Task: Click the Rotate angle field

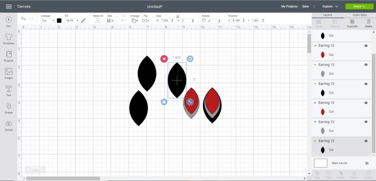Action: [213, 21]
